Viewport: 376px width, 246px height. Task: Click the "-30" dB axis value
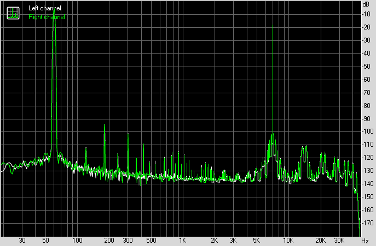[x=366, y=40]
